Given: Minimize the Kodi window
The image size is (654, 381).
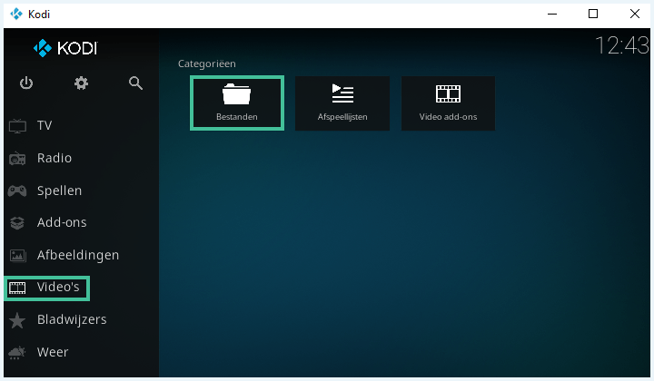Looking at the screenshot, I should point(552,14).
